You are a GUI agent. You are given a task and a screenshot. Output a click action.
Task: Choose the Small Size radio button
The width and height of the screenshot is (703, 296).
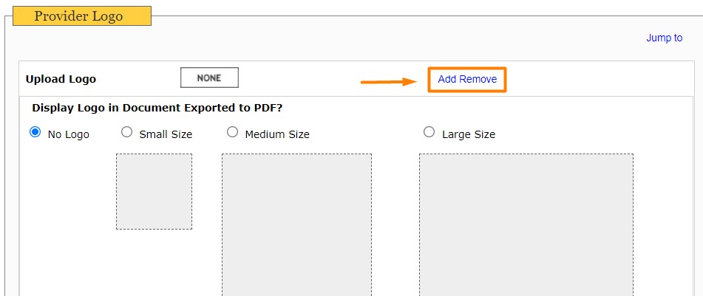127,132
